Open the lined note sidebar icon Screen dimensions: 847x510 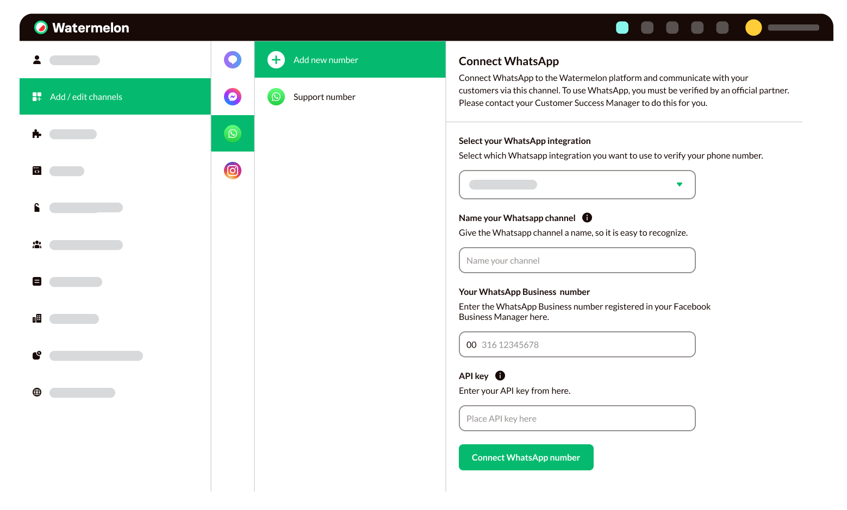pyautogui.click(x=37, y=281)
